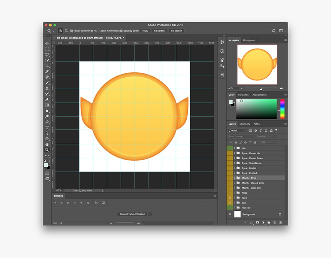Screen dimensions: 331x258
Task: Select the Move tool
Action: [x=47, y=44]
